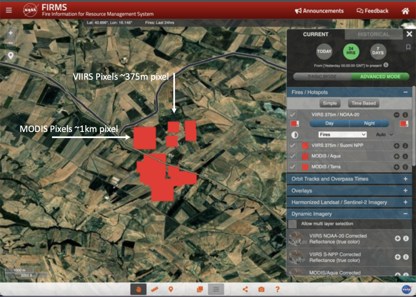
Task: Click the opacity contrast icon for NOAA-20
Action: click(294, 135)
